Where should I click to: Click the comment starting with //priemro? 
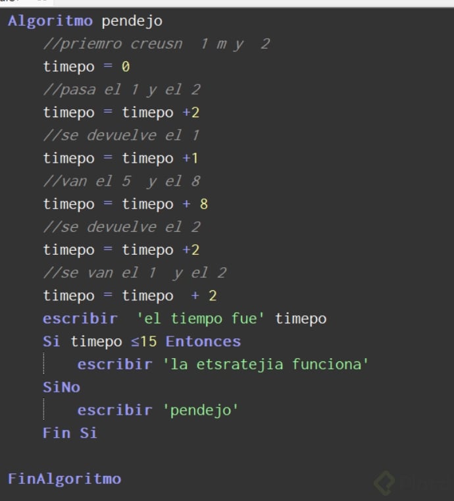click(x=156, y=44)
